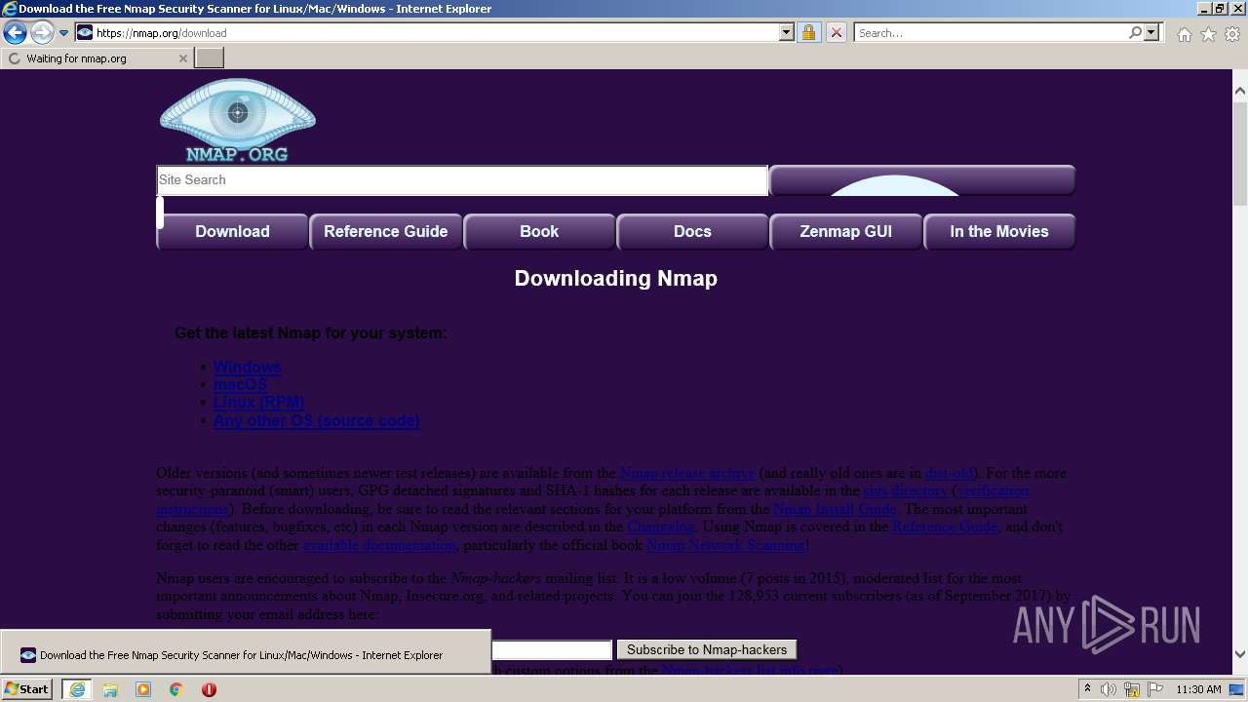This screenshot has width=1248, height=702.
Task: Click the page scrollbar up arrow
Action: click(1239, 91)
